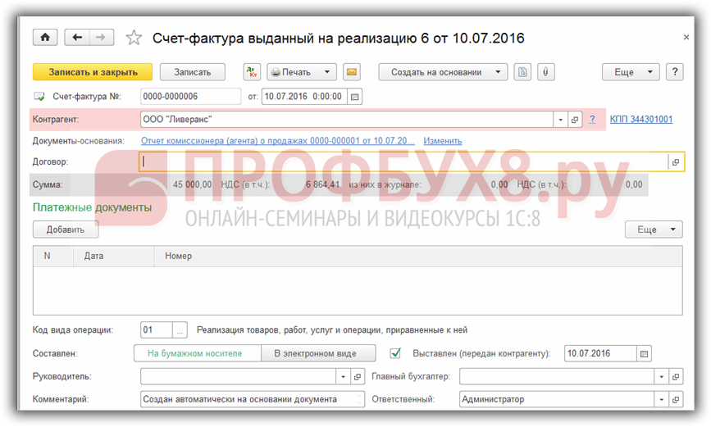This screenshot has height=427, width=711.
Task: Click the НДС value 6 864,41
Action: [x=322, y=184]
